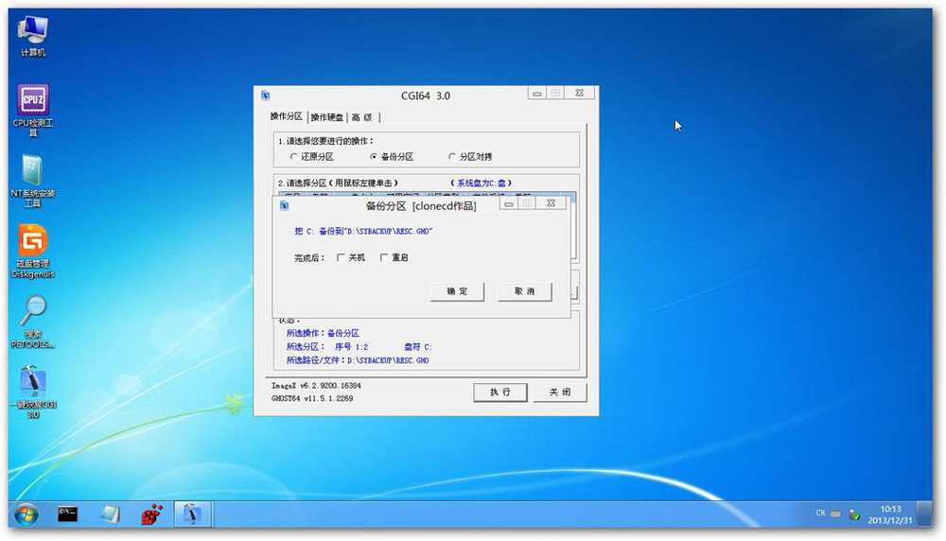Viewport: 946px width, 541px height.
Task: Open the Diskgenius 磁盘管理 desktop icon
Action: point(32,251)
